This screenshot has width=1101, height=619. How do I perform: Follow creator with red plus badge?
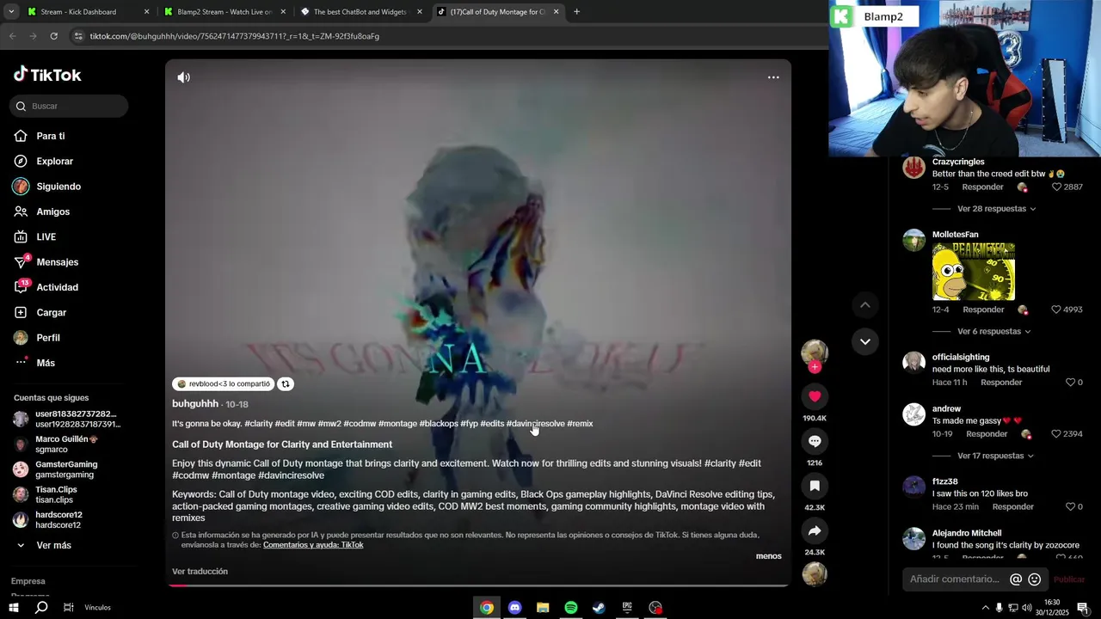pyautogui.click(x=815, y=367)
